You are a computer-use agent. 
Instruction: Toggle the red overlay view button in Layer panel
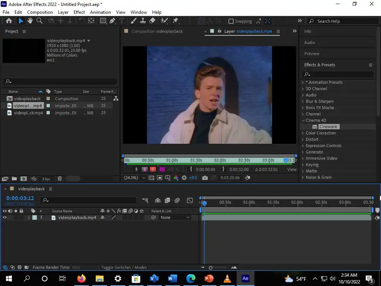pyautogui.click(x=153, y=169)
